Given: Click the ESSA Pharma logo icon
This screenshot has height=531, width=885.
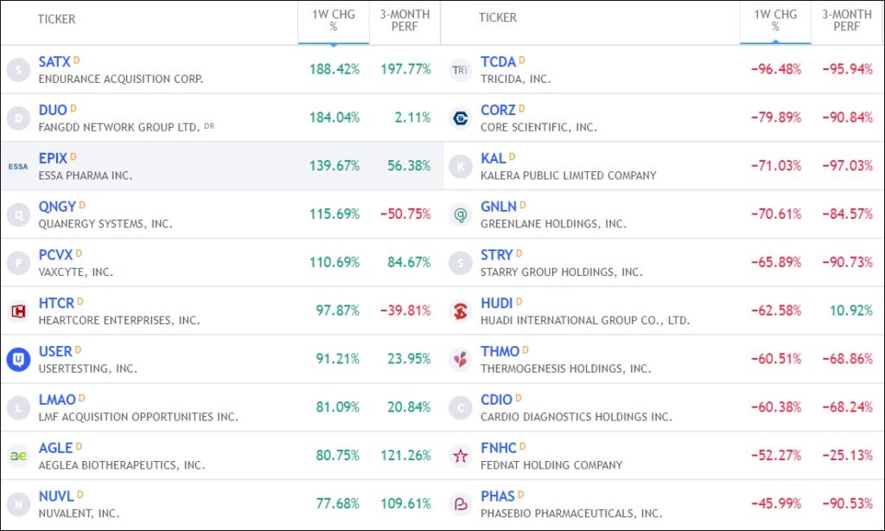Looking at the screenshot, I should point(18,167).
